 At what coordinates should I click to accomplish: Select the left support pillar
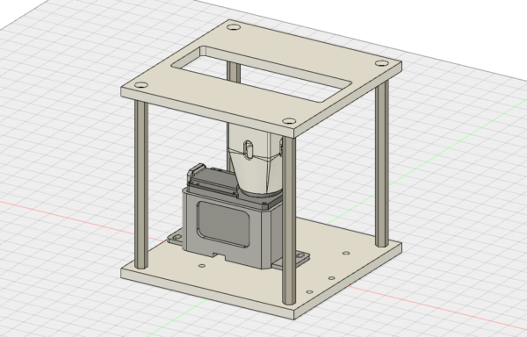tap(141, 184)
